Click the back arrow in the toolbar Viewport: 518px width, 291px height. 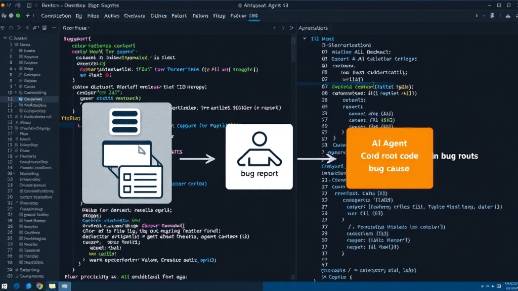click(28, 16)
